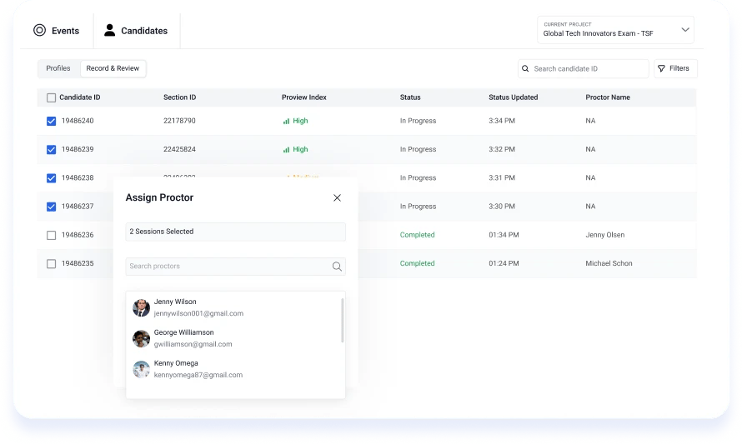Check candidate 19486236 checkbox
This screenshot has height=444, width=742.
coord(51,236)
